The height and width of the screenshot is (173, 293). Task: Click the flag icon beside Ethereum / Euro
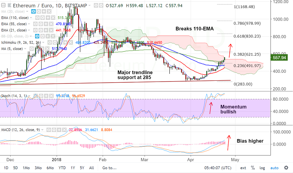click(x=10, y=5)
